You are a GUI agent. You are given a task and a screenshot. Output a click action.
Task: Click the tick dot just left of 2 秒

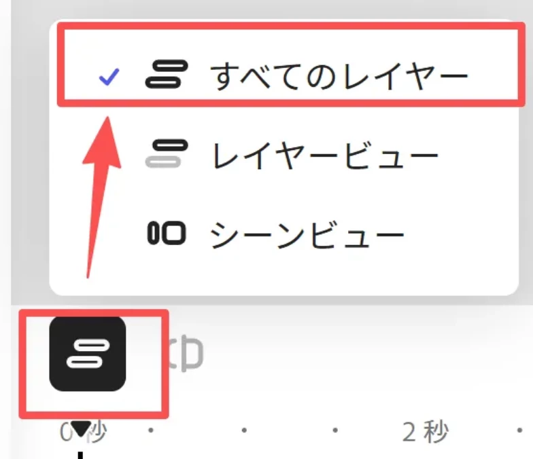coord(335,430)
